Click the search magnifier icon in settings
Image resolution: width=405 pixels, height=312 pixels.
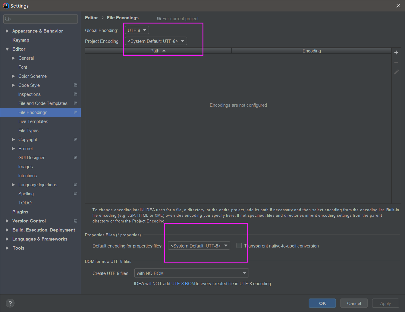point(8,19)
